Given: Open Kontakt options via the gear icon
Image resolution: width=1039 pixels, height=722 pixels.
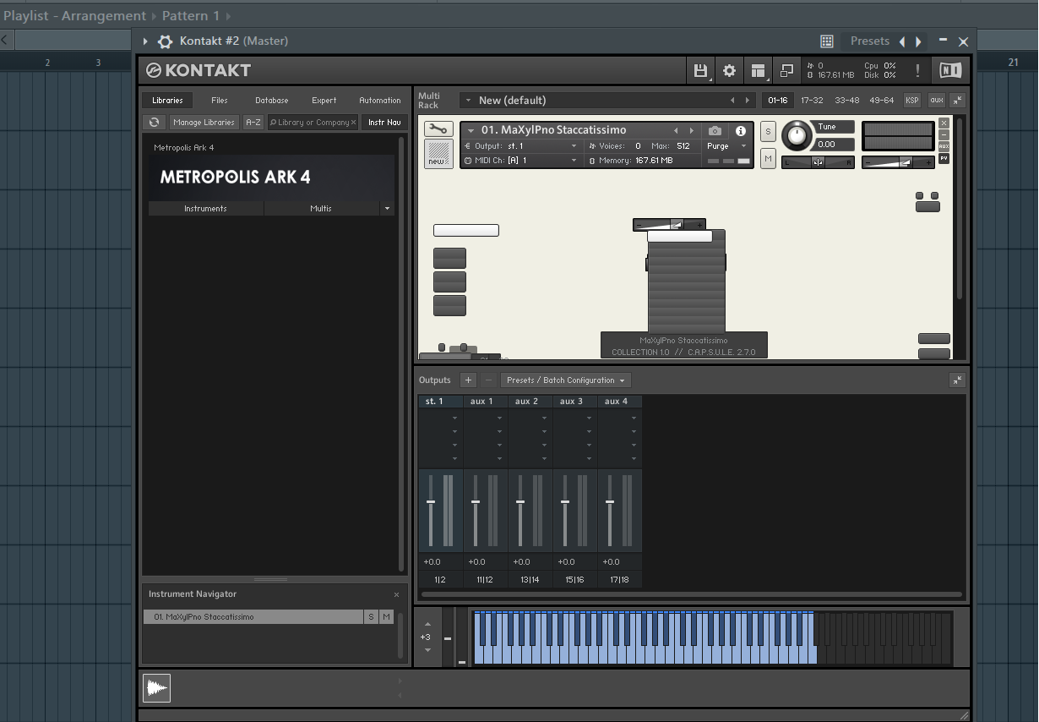Looking at the screenshot, I should tap(729, 71).
